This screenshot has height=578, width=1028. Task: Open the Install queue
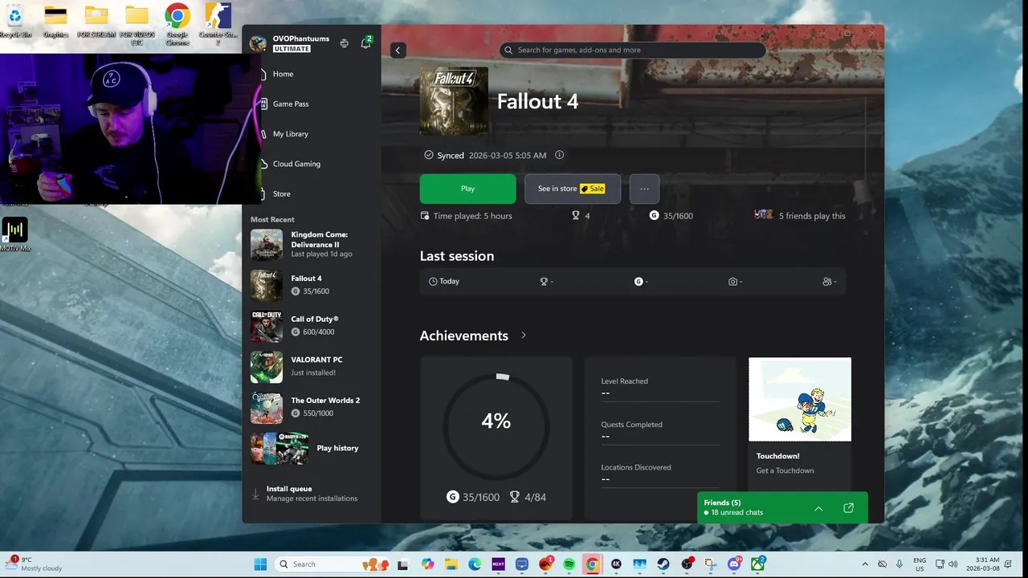tap(312, 493)
